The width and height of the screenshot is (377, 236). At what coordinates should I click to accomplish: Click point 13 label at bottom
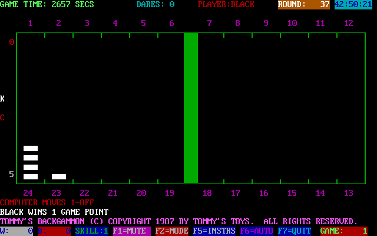(349, 193)
